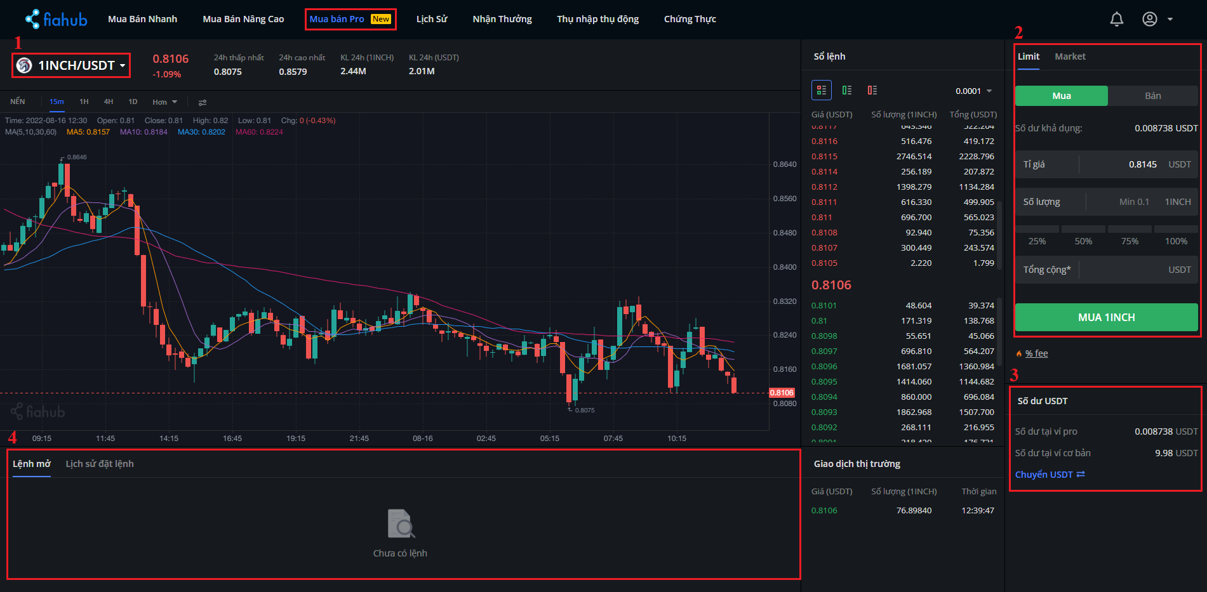
Task: Select the 1H chart interval
Action: [84, 102]
